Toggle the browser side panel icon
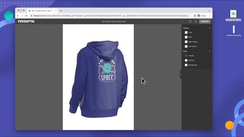Viewport: 244px width, 137px height. tap(194, 16)
